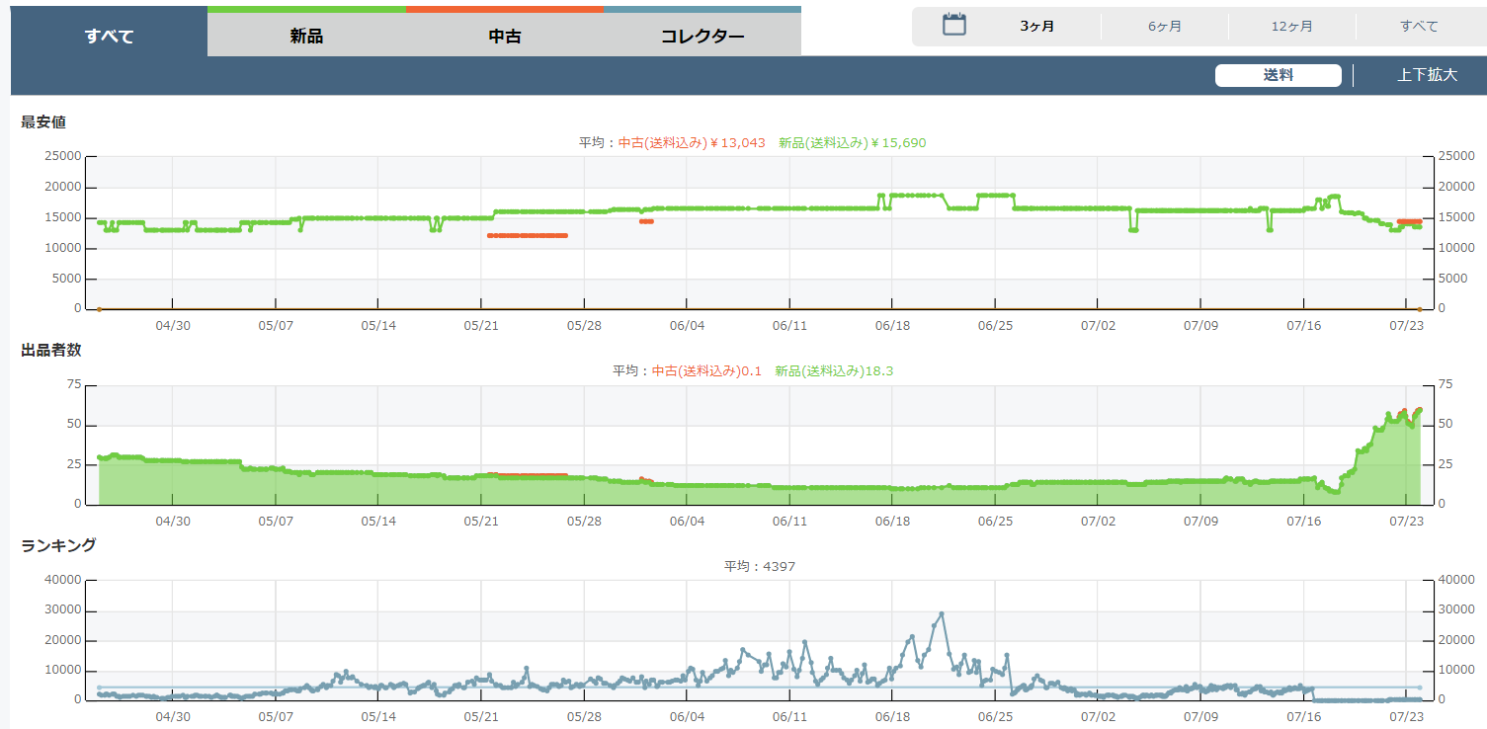Click the ranking peak near 30000

click(941, 613)
